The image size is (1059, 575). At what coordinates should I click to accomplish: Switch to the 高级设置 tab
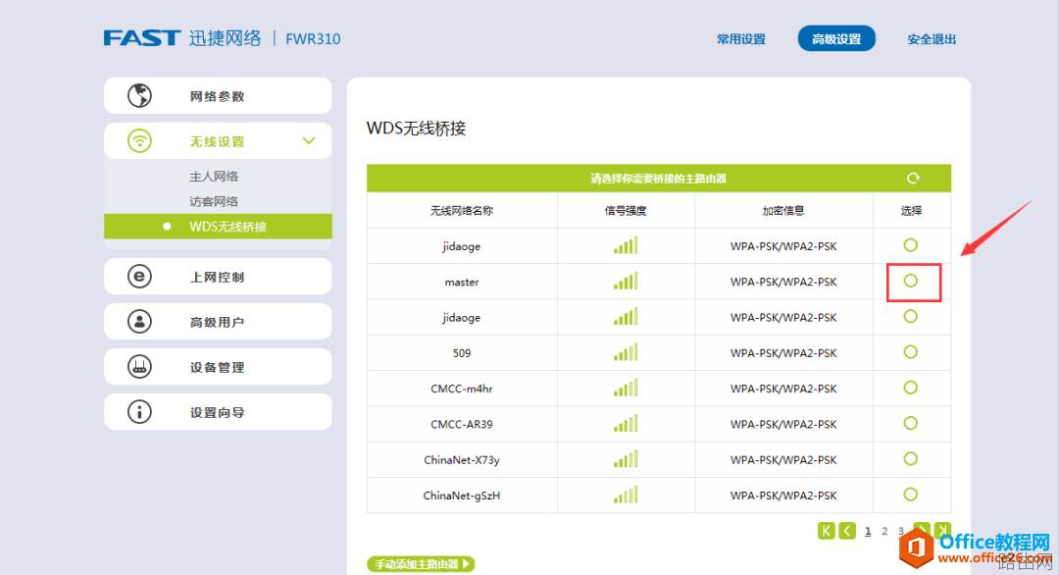point(835,39)
